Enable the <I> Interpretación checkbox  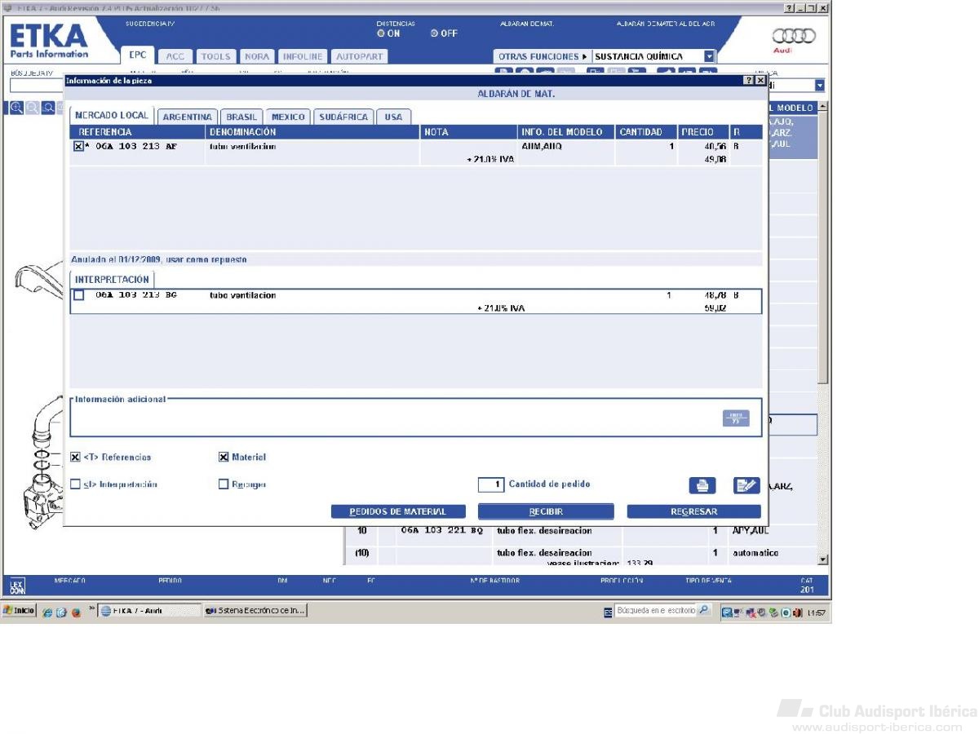(x=75, y=484)
